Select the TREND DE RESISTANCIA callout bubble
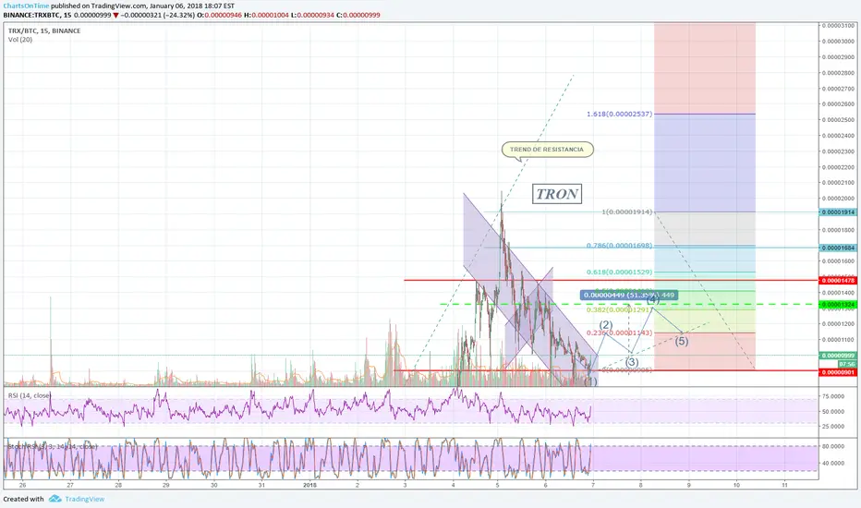This screenshot has height=508, width=861. 548,150
